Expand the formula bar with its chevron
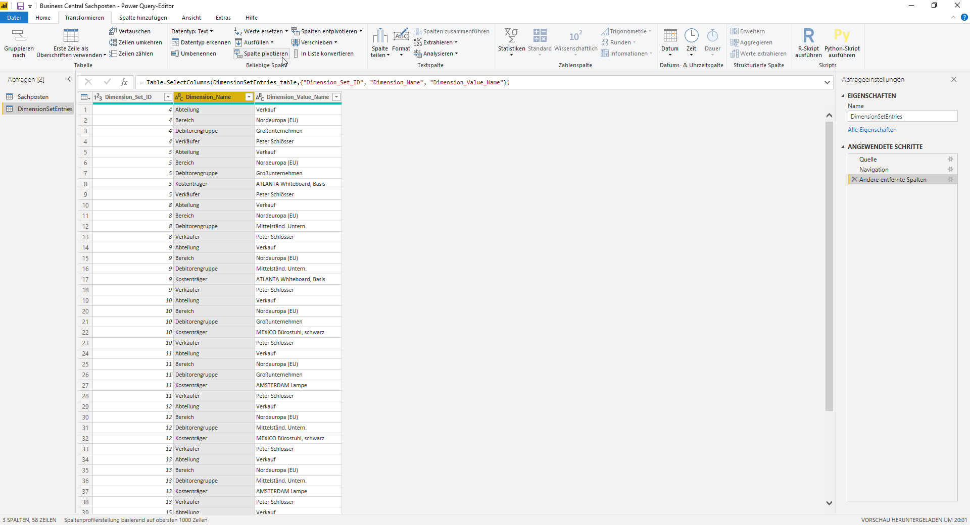The image size is (970, 525). [x=827, y=82]
